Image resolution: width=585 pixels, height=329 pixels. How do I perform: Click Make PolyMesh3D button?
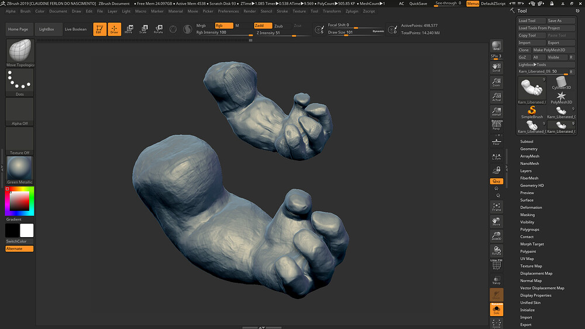553,50
